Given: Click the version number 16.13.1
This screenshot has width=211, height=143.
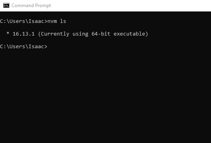Looking at the screenshot, I should tap(24, 34).
